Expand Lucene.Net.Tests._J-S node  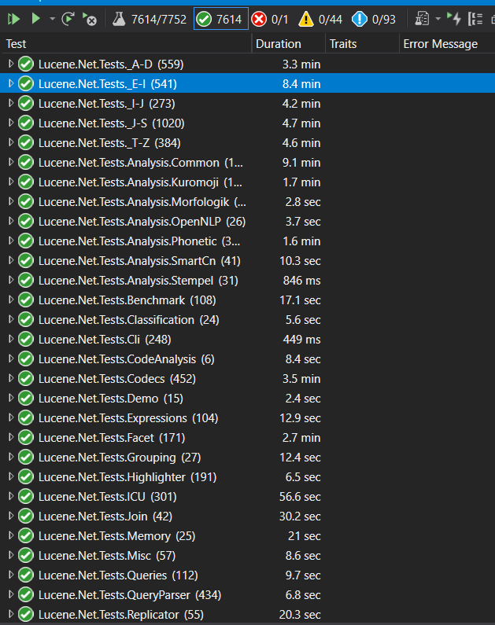pyautogui.click(x=11, y=123)
